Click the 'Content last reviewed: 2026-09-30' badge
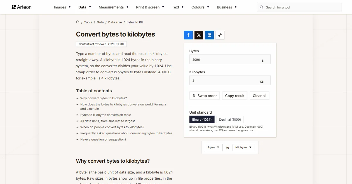 point(101,44)
